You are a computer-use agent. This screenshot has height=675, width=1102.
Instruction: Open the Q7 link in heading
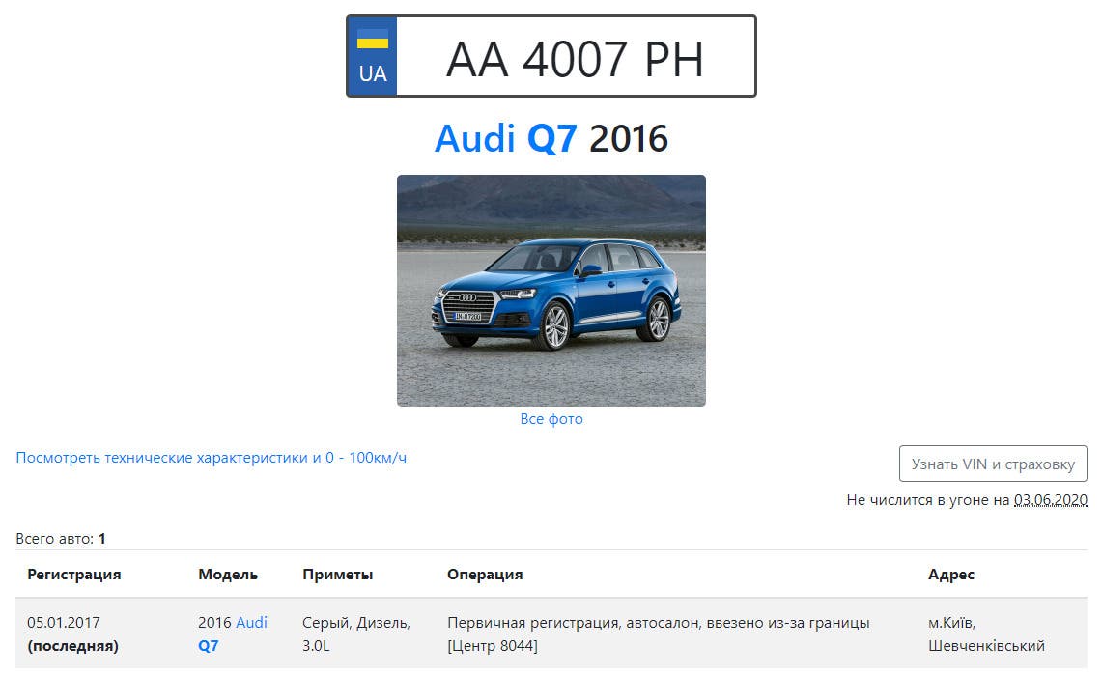click(x=552, y=138)
